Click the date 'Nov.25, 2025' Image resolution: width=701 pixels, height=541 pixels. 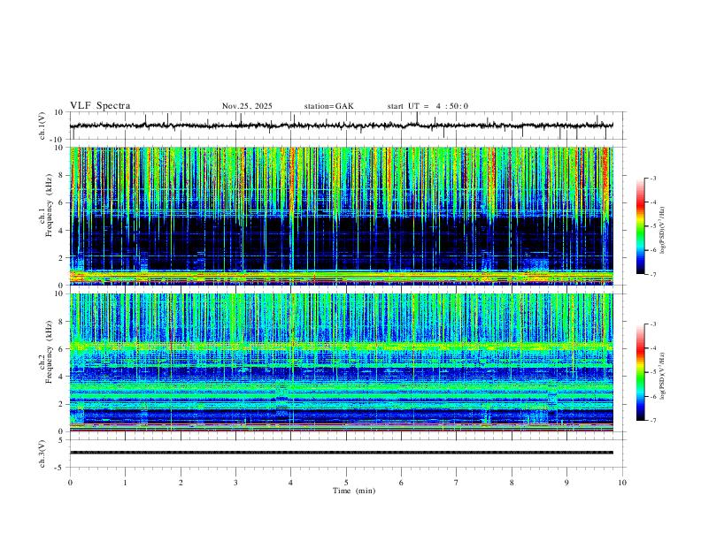tap(247, 106)
